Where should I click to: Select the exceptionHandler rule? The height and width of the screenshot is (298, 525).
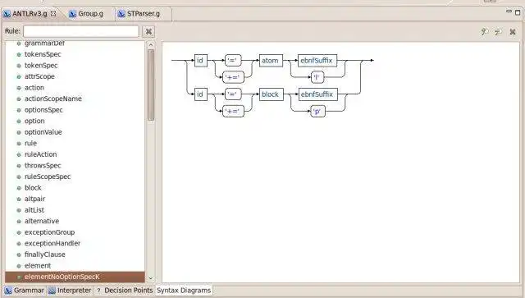(52, 244)
